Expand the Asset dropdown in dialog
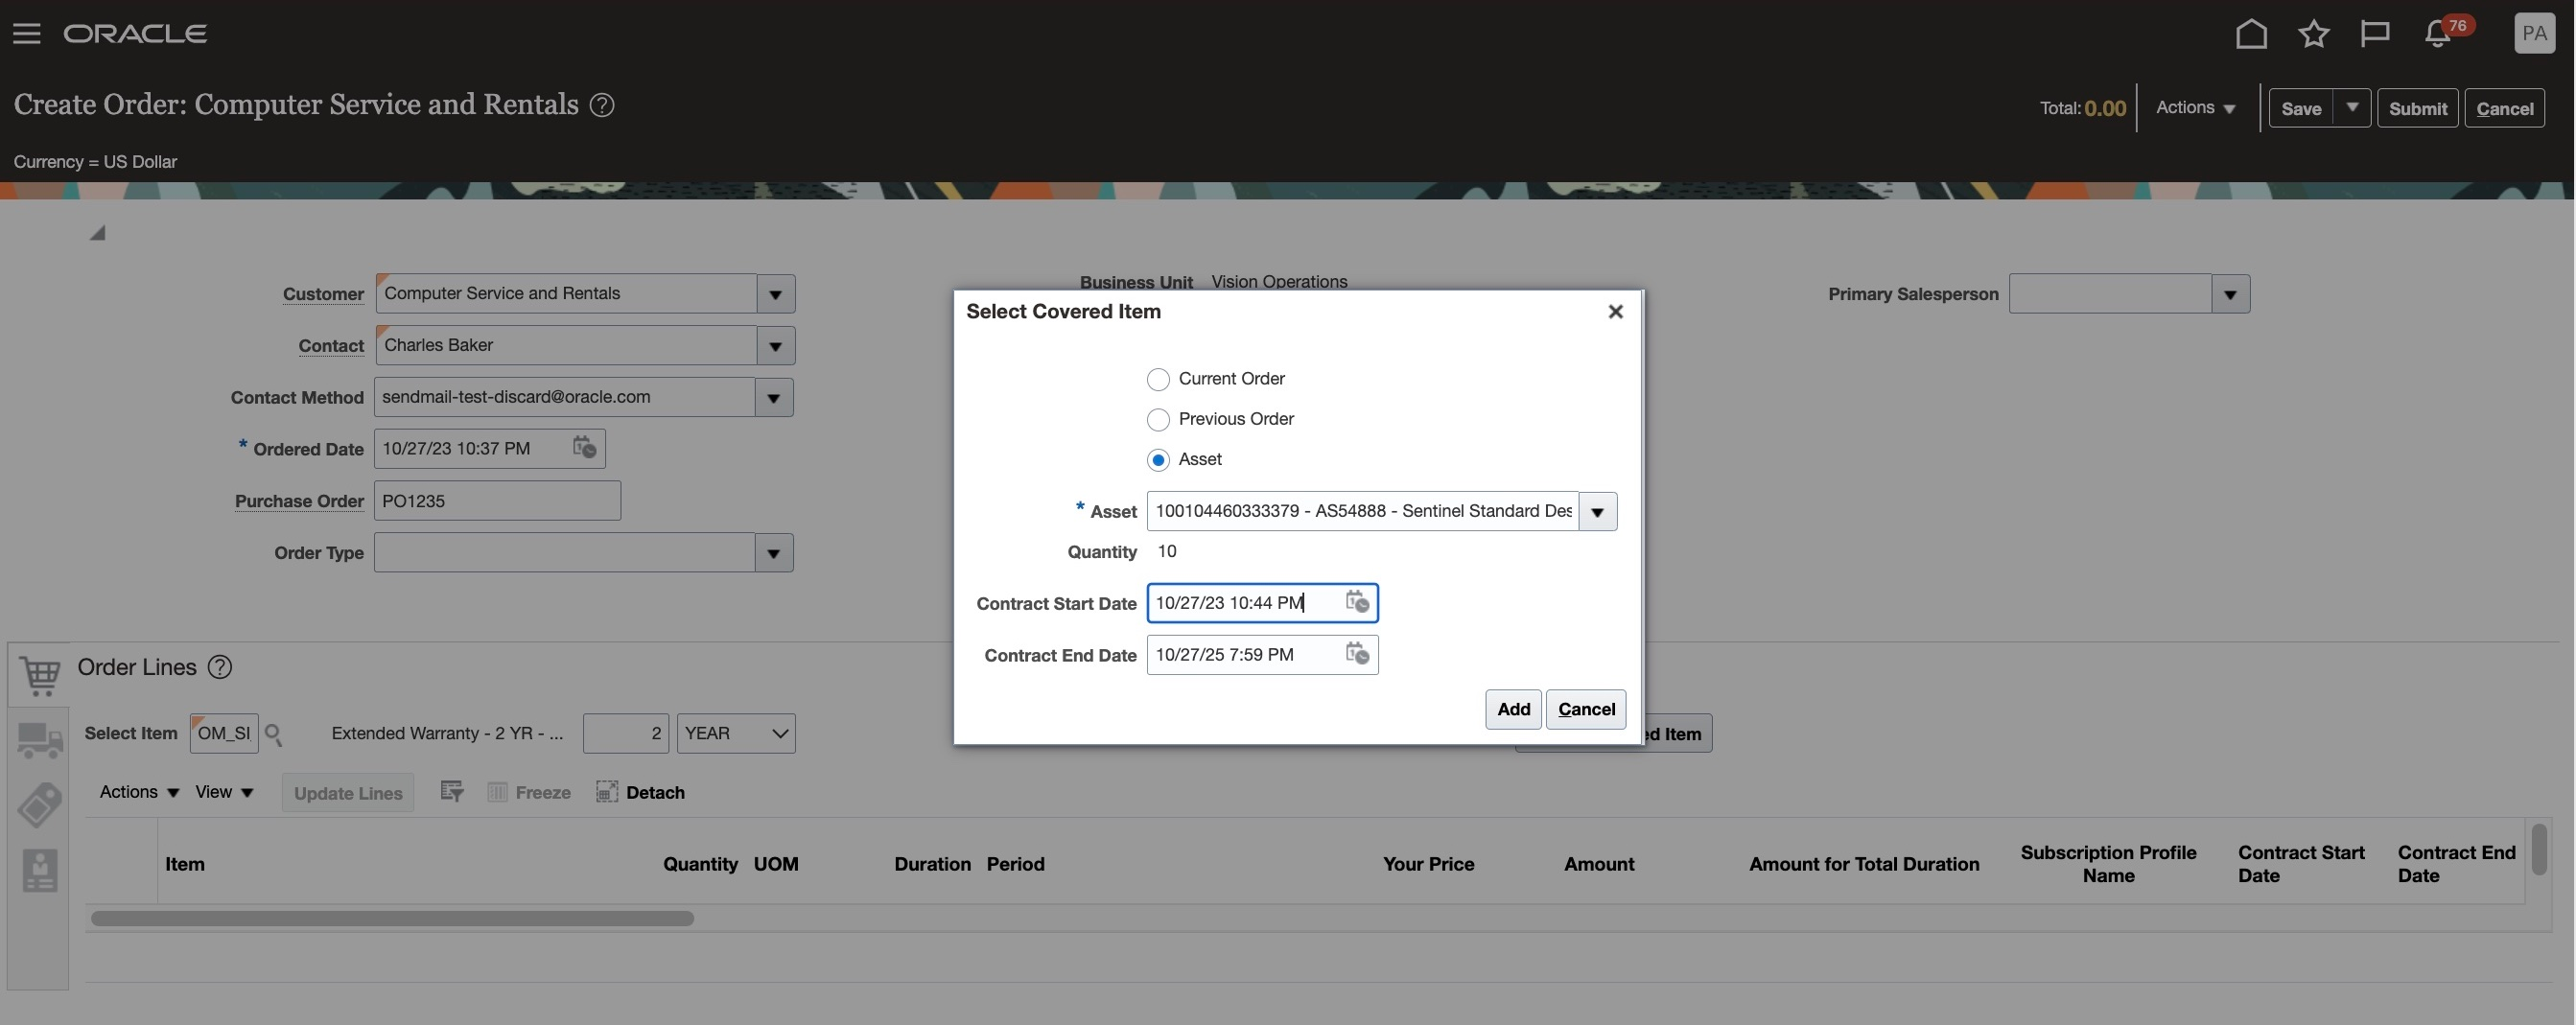Screen dimensions: 2576x1025 pyautogui.click(x=1597, y=512)
